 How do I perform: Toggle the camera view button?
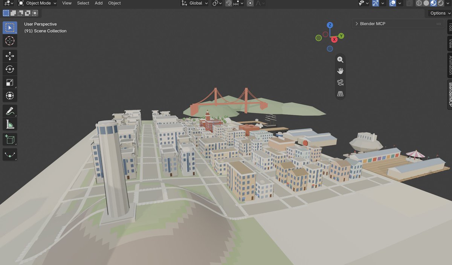[340, 82]
